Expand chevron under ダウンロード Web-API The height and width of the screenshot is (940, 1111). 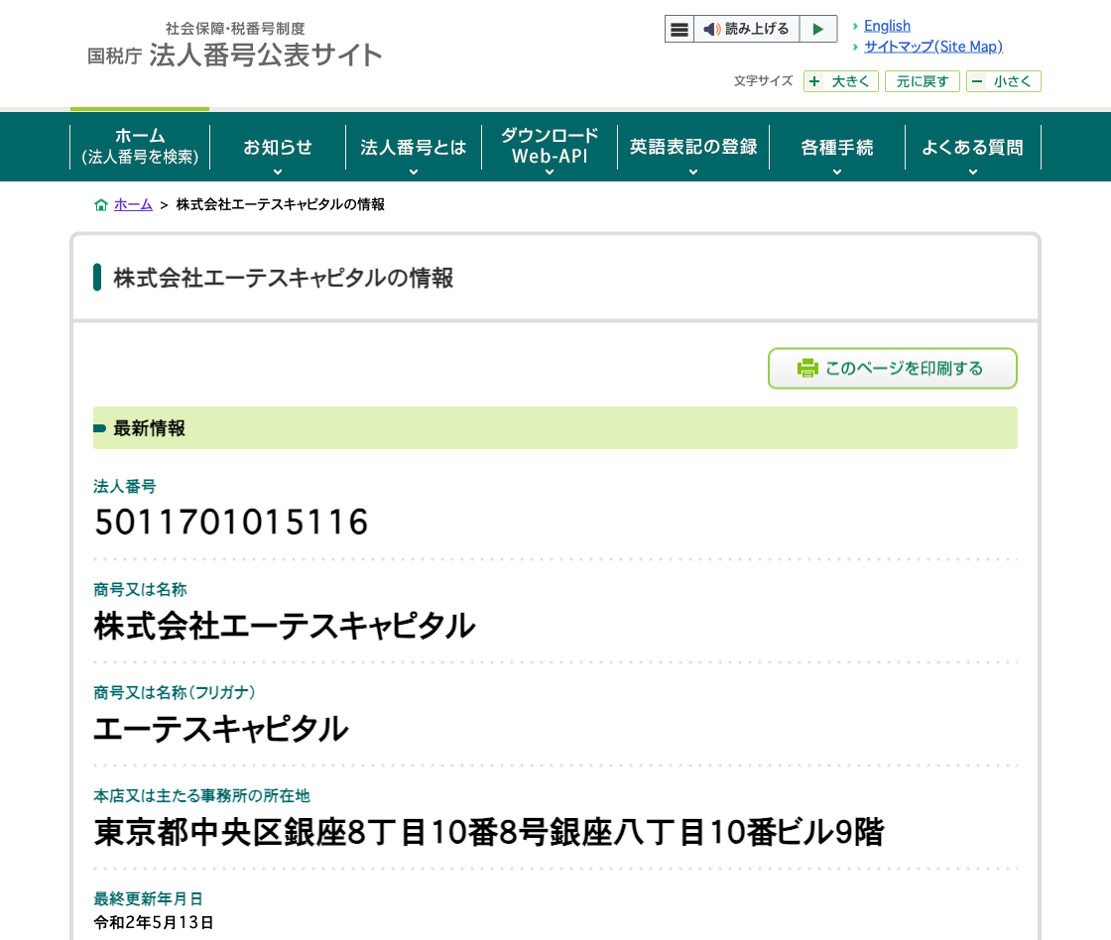tap(550, 172)
